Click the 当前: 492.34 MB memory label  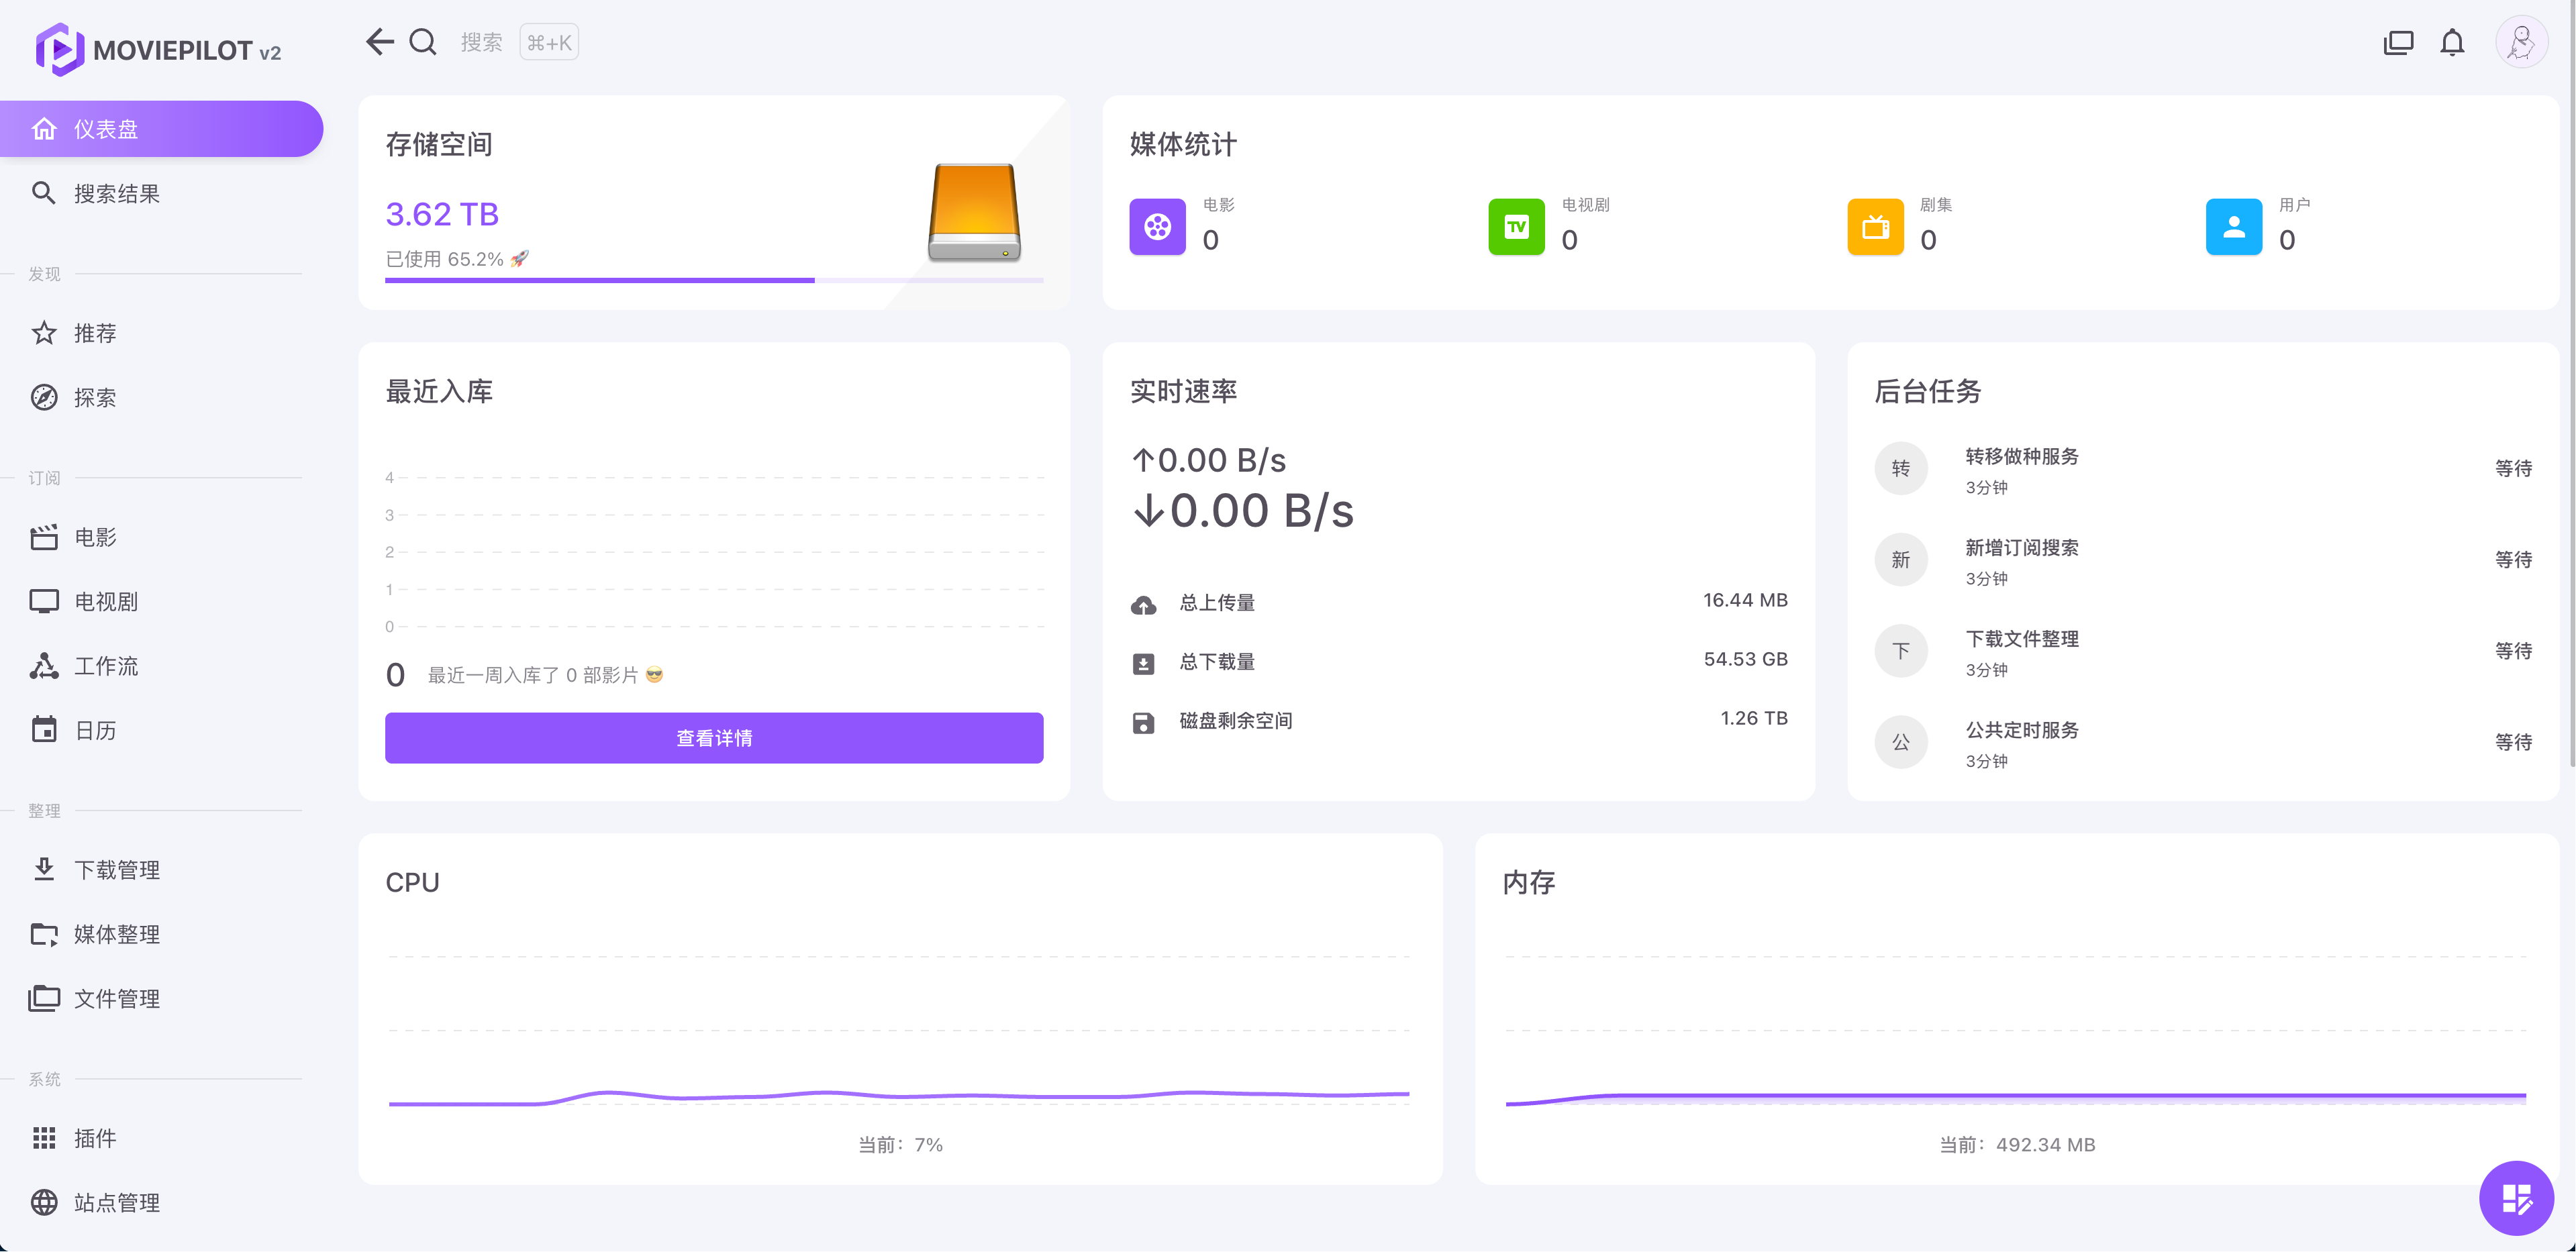2017,1145
